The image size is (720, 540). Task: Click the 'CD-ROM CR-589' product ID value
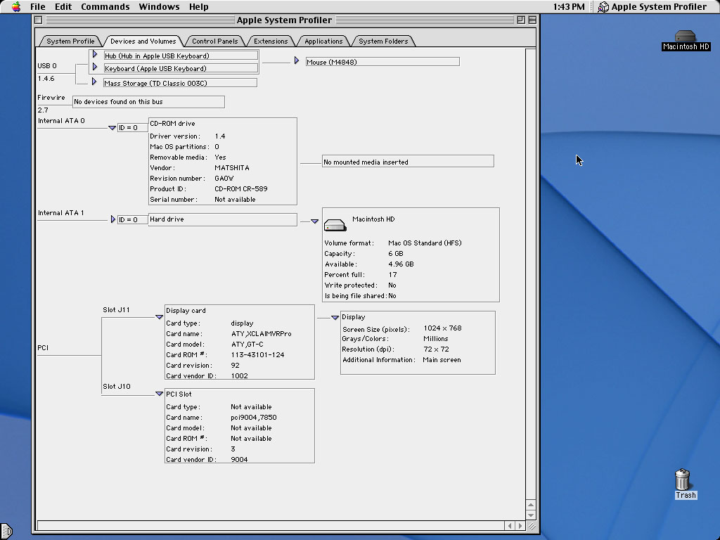tap(241, 188)
